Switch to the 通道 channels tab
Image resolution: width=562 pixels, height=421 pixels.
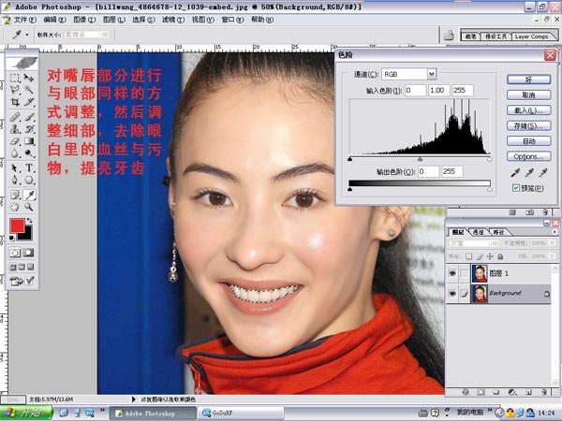[x=479, y=231]
